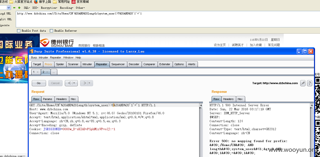This screenshot has height=157, width=320.
Task: Open the Other dropdown in HackBar
Action: pos(81,8)
